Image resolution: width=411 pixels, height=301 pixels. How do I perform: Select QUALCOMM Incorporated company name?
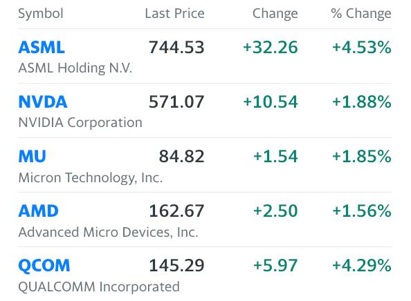(x=99, y=287)
